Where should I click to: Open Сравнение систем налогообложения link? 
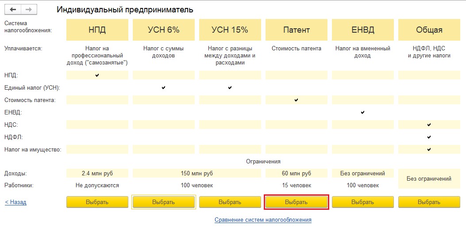point(263,220)
